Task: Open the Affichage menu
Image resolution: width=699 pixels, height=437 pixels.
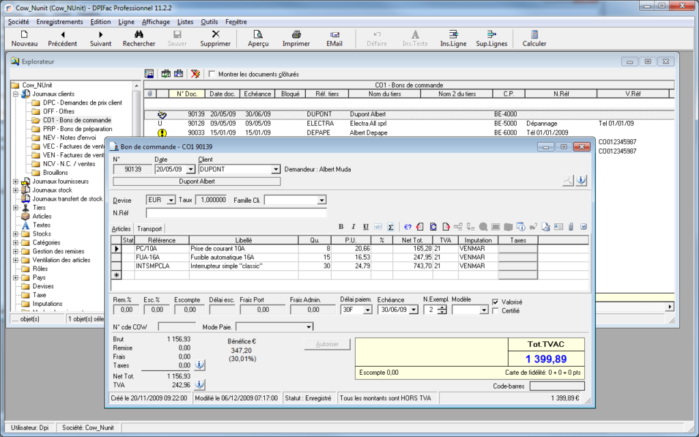Action: point(156,21)
